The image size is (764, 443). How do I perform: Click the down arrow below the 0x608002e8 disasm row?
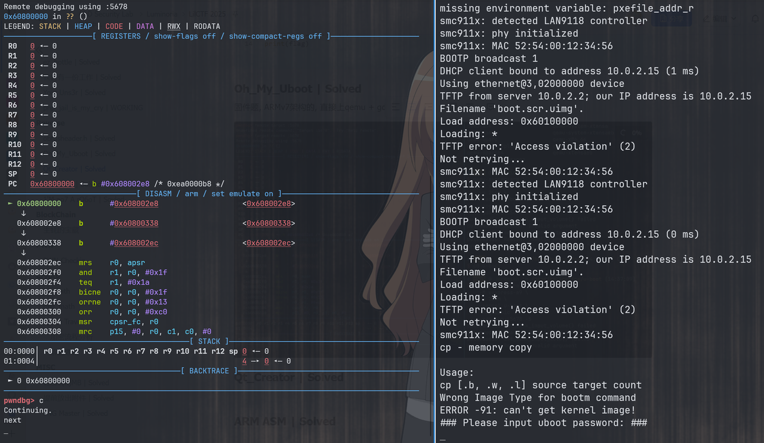(23, 233)
